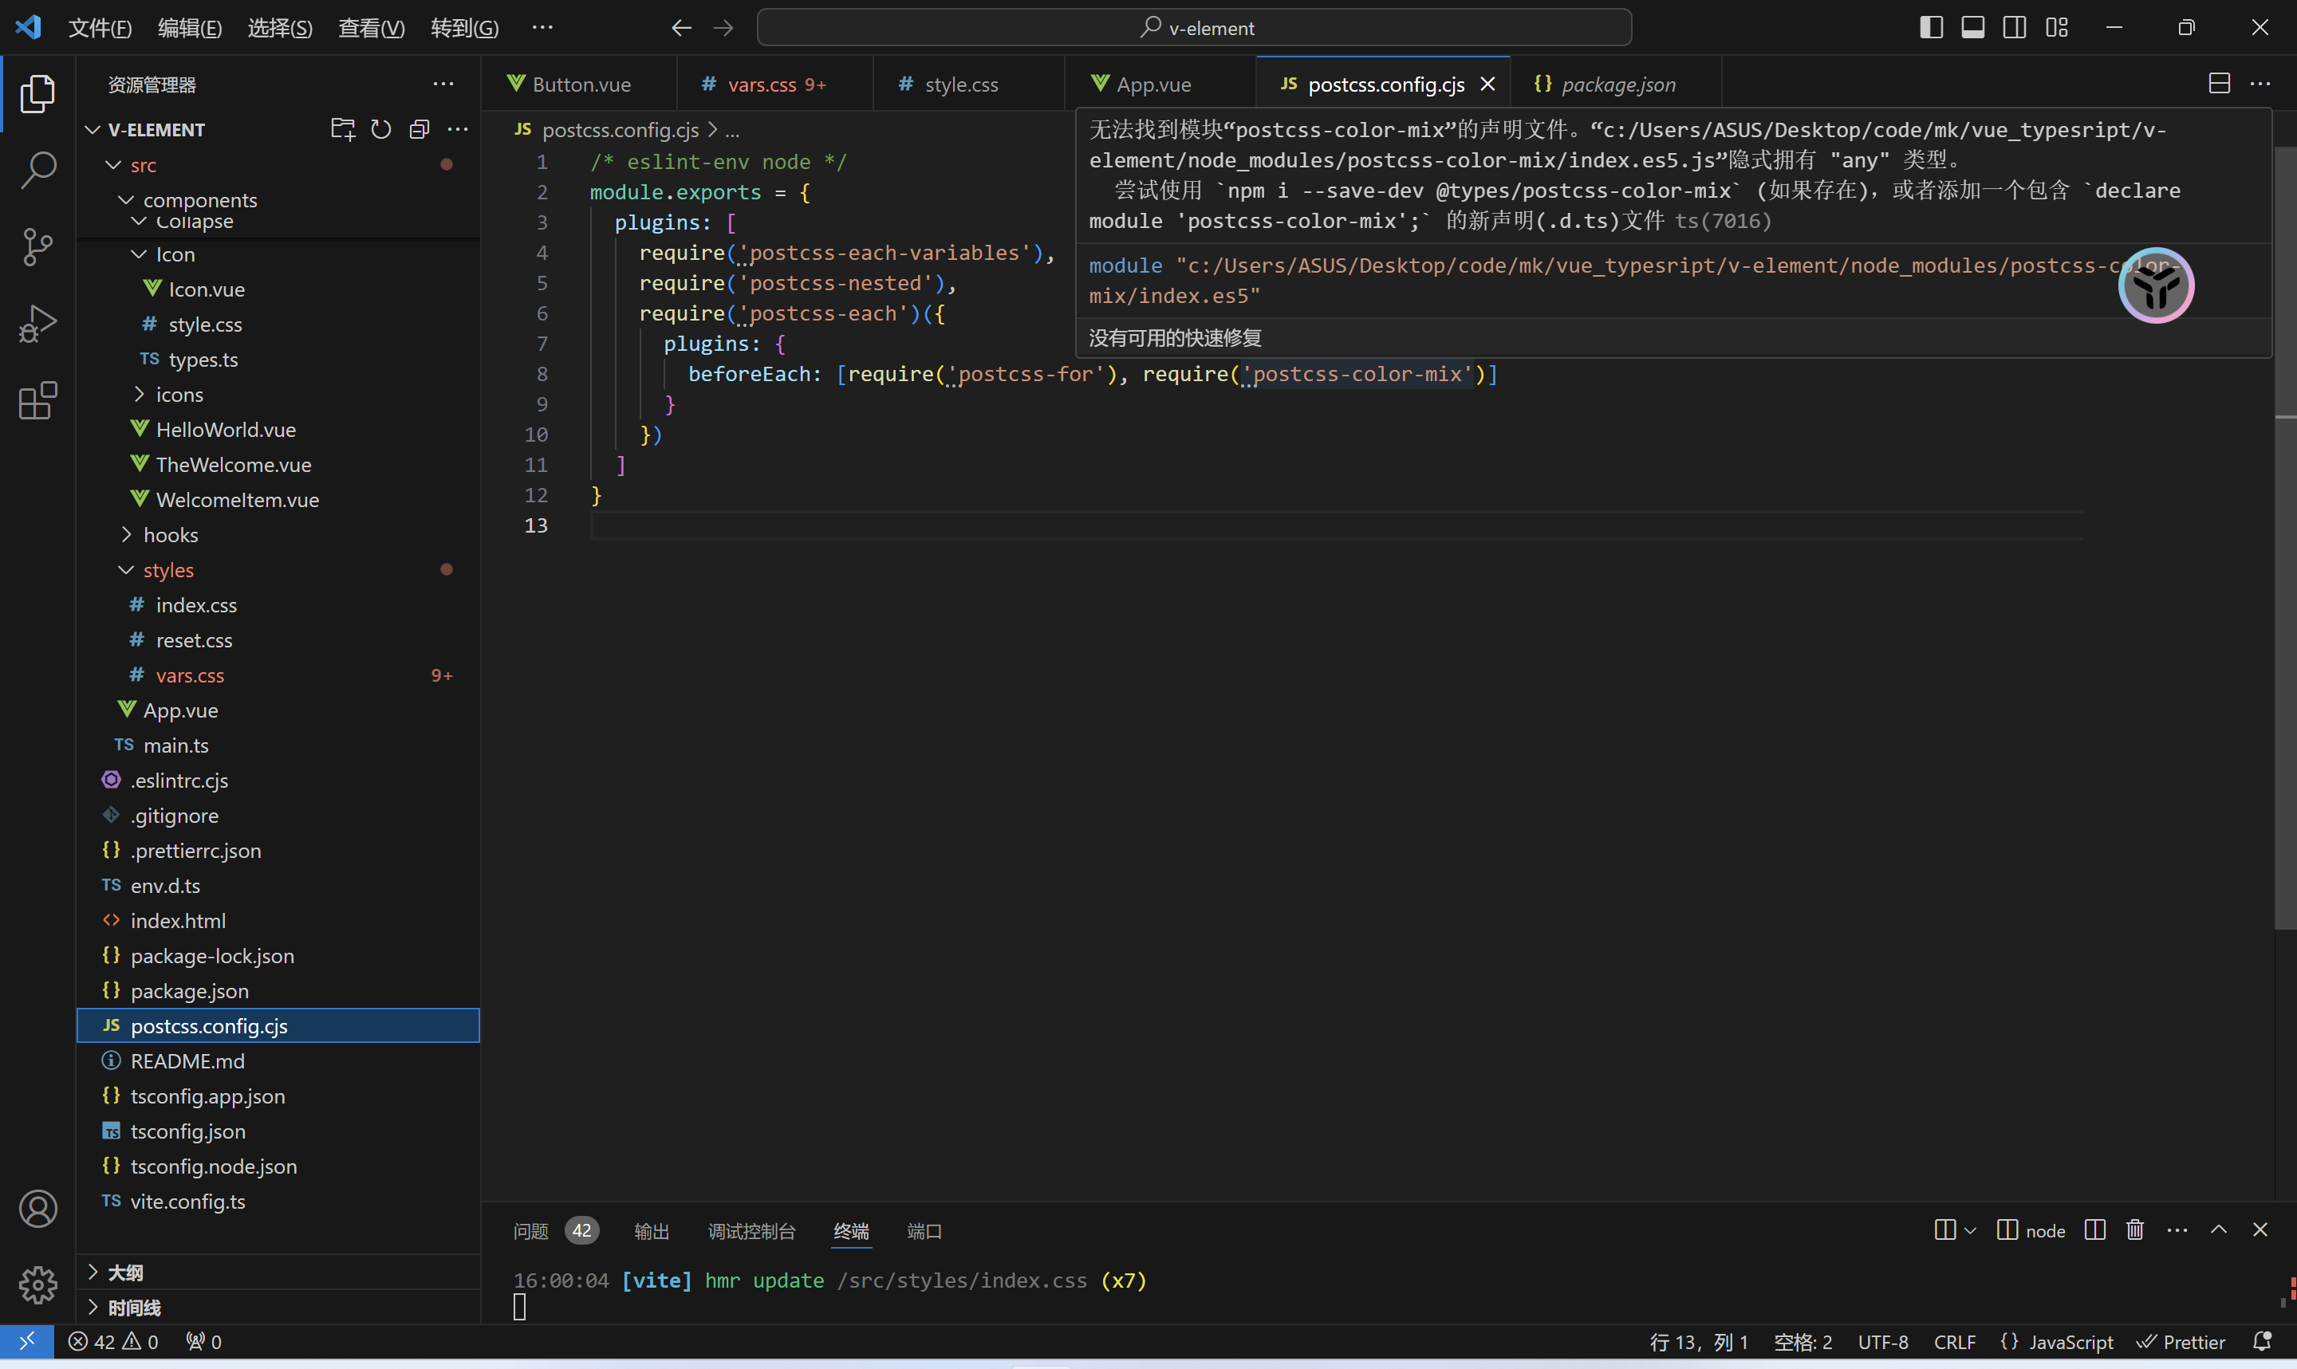The width and height of the screenshot is (2297, 1369).
Task: Switch to the 输出 output tab
Action: click(652, 1230)
